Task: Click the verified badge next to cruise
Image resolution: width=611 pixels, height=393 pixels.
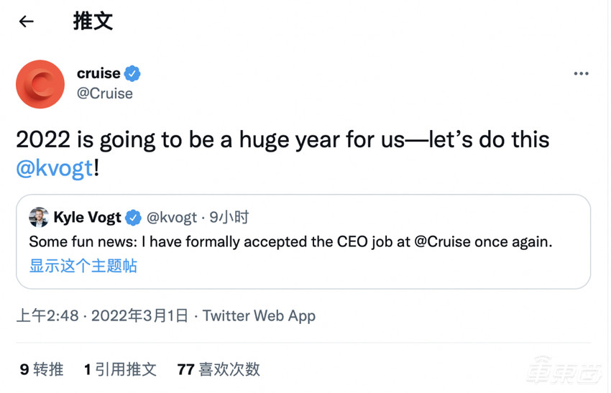Action: (x=133, y=73)
